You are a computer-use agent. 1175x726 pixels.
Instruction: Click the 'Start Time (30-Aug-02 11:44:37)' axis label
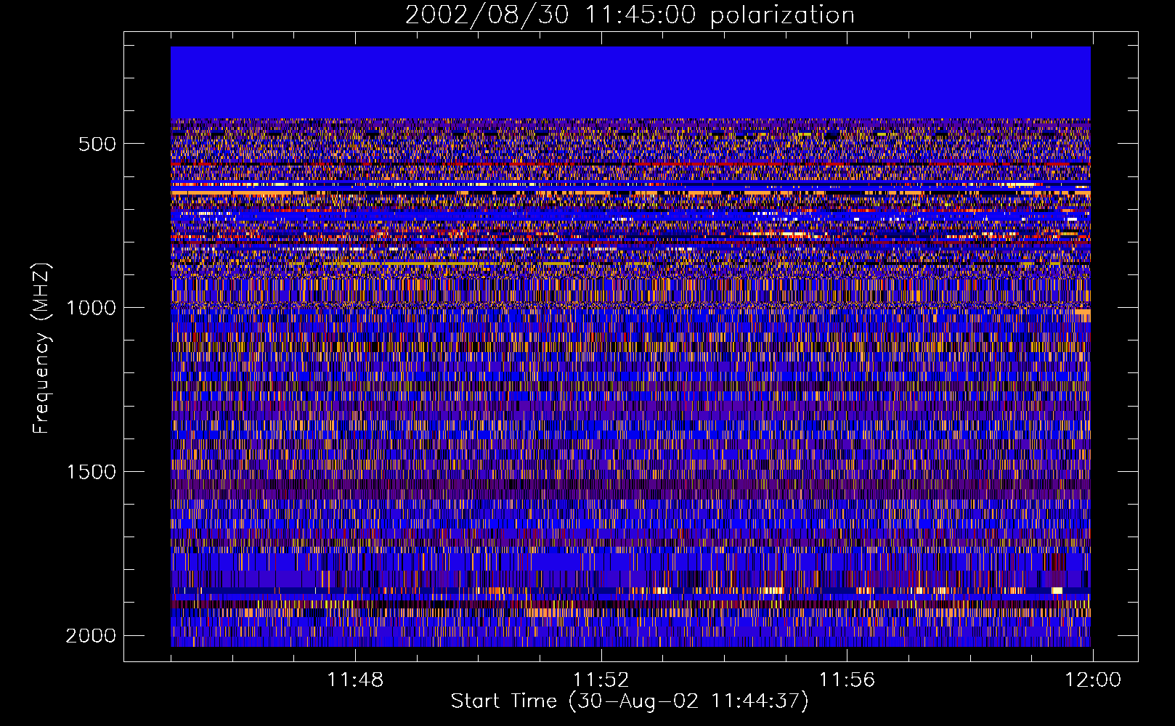point(630,701)
